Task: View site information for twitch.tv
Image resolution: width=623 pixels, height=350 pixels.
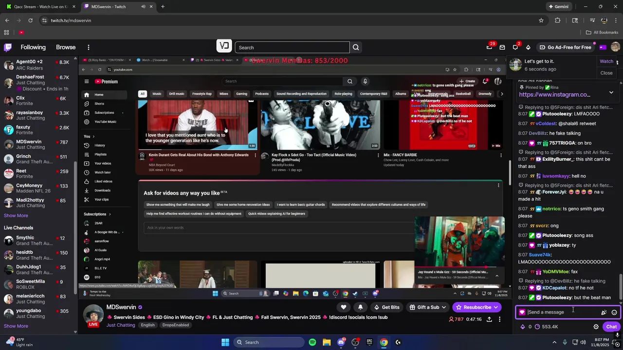Action: click(x=44, y=20)
